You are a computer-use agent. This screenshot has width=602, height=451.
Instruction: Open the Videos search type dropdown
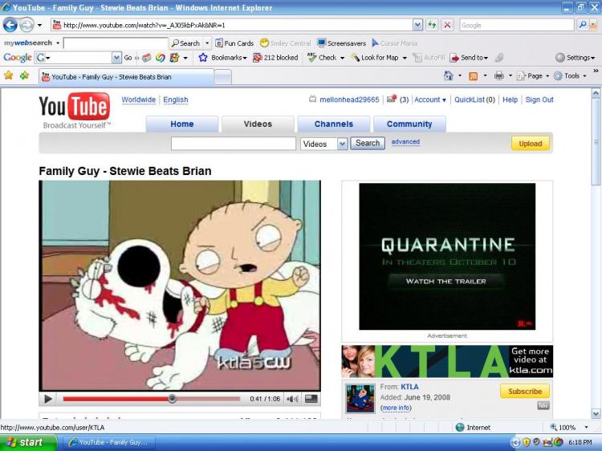(342, 144)
